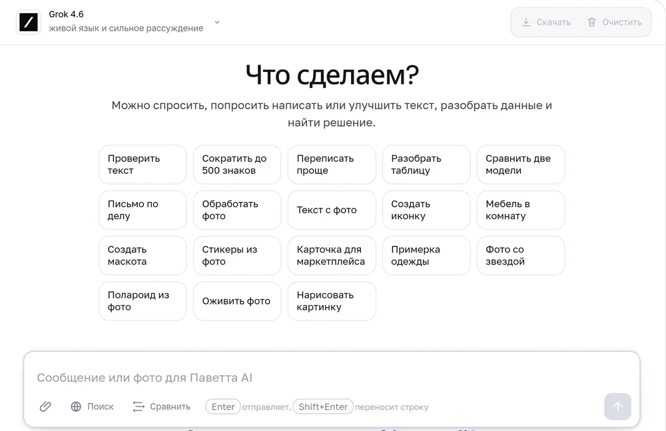Select the Разобрать таблицу suggestion chip
The image size is (666, 431).
coord(426,165)
